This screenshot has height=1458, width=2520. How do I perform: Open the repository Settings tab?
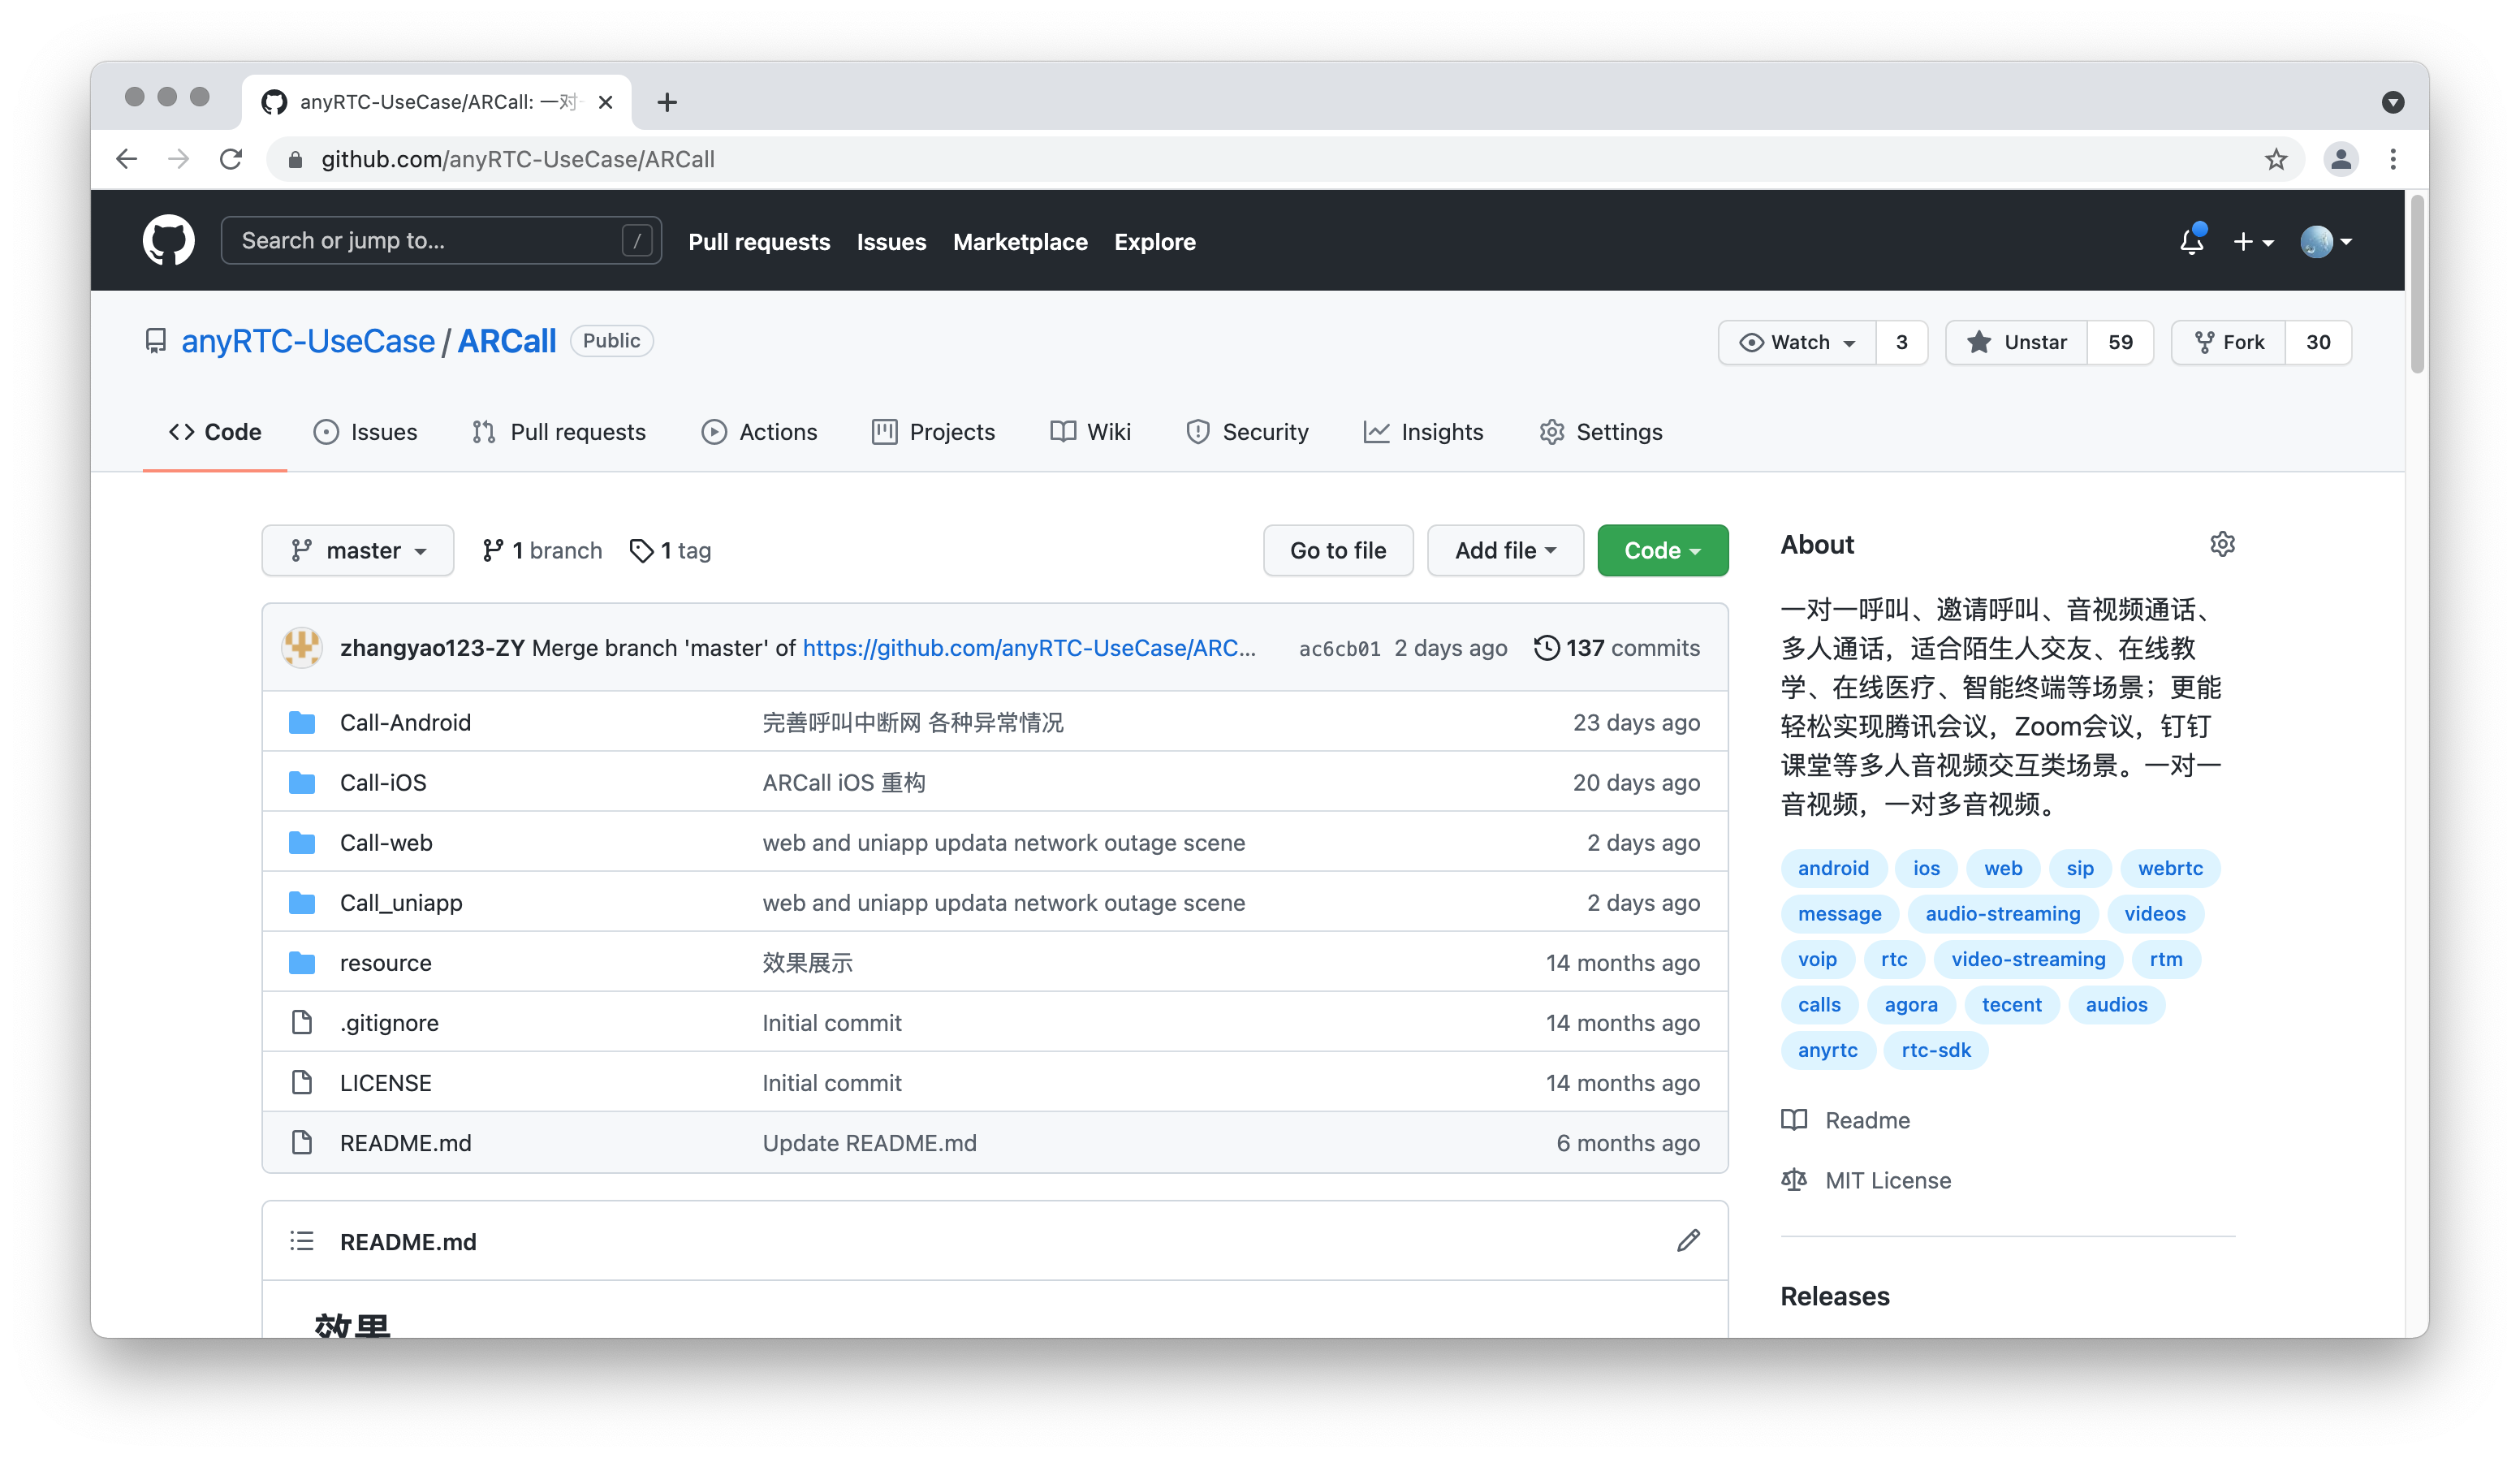(x=1601, y=432)
